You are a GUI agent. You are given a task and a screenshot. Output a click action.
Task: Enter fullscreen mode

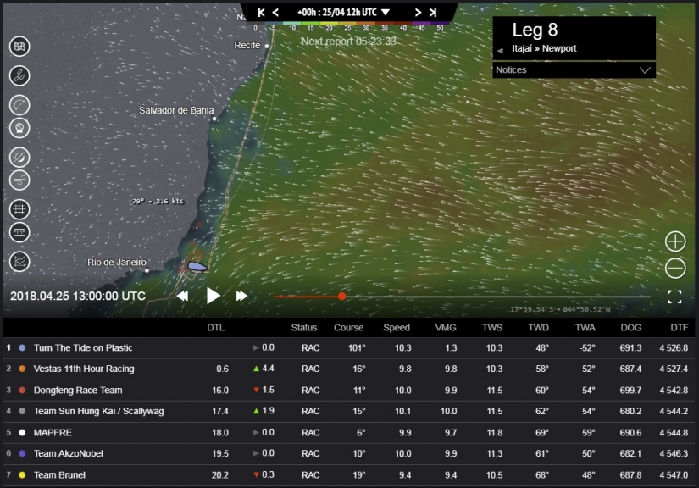[674, 297]
